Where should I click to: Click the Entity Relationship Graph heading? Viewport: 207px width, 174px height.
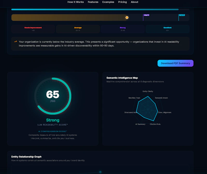pos(26,157)
